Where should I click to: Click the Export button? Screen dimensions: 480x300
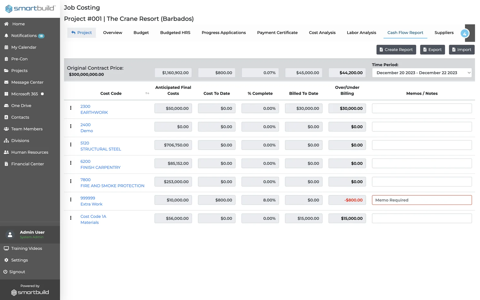433,50
